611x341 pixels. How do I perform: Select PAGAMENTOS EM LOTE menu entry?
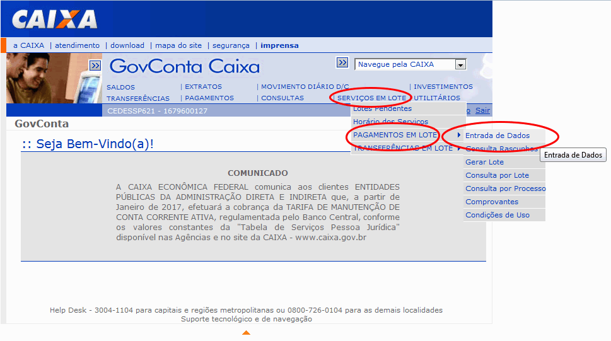pos(409,135)
